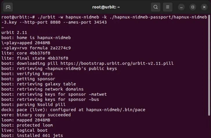This screenshot has height=138, width=211.
Task: Minimize the terminal window
Action: pyautogui.click(x=181, y=7)
